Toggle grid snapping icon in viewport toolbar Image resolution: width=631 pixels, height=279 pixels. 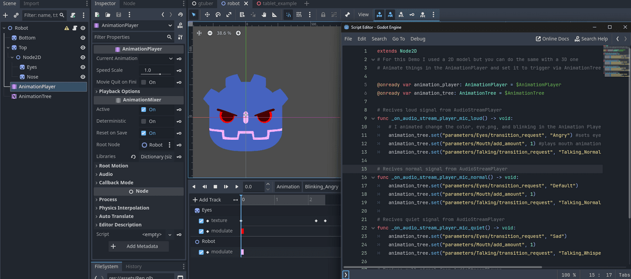pyautogui.click(x=299, y=15)
